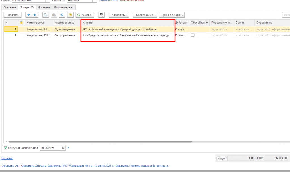
Task: Select the X - «Предсказуемый поток» analysis cell
Action: click(127, 35)
